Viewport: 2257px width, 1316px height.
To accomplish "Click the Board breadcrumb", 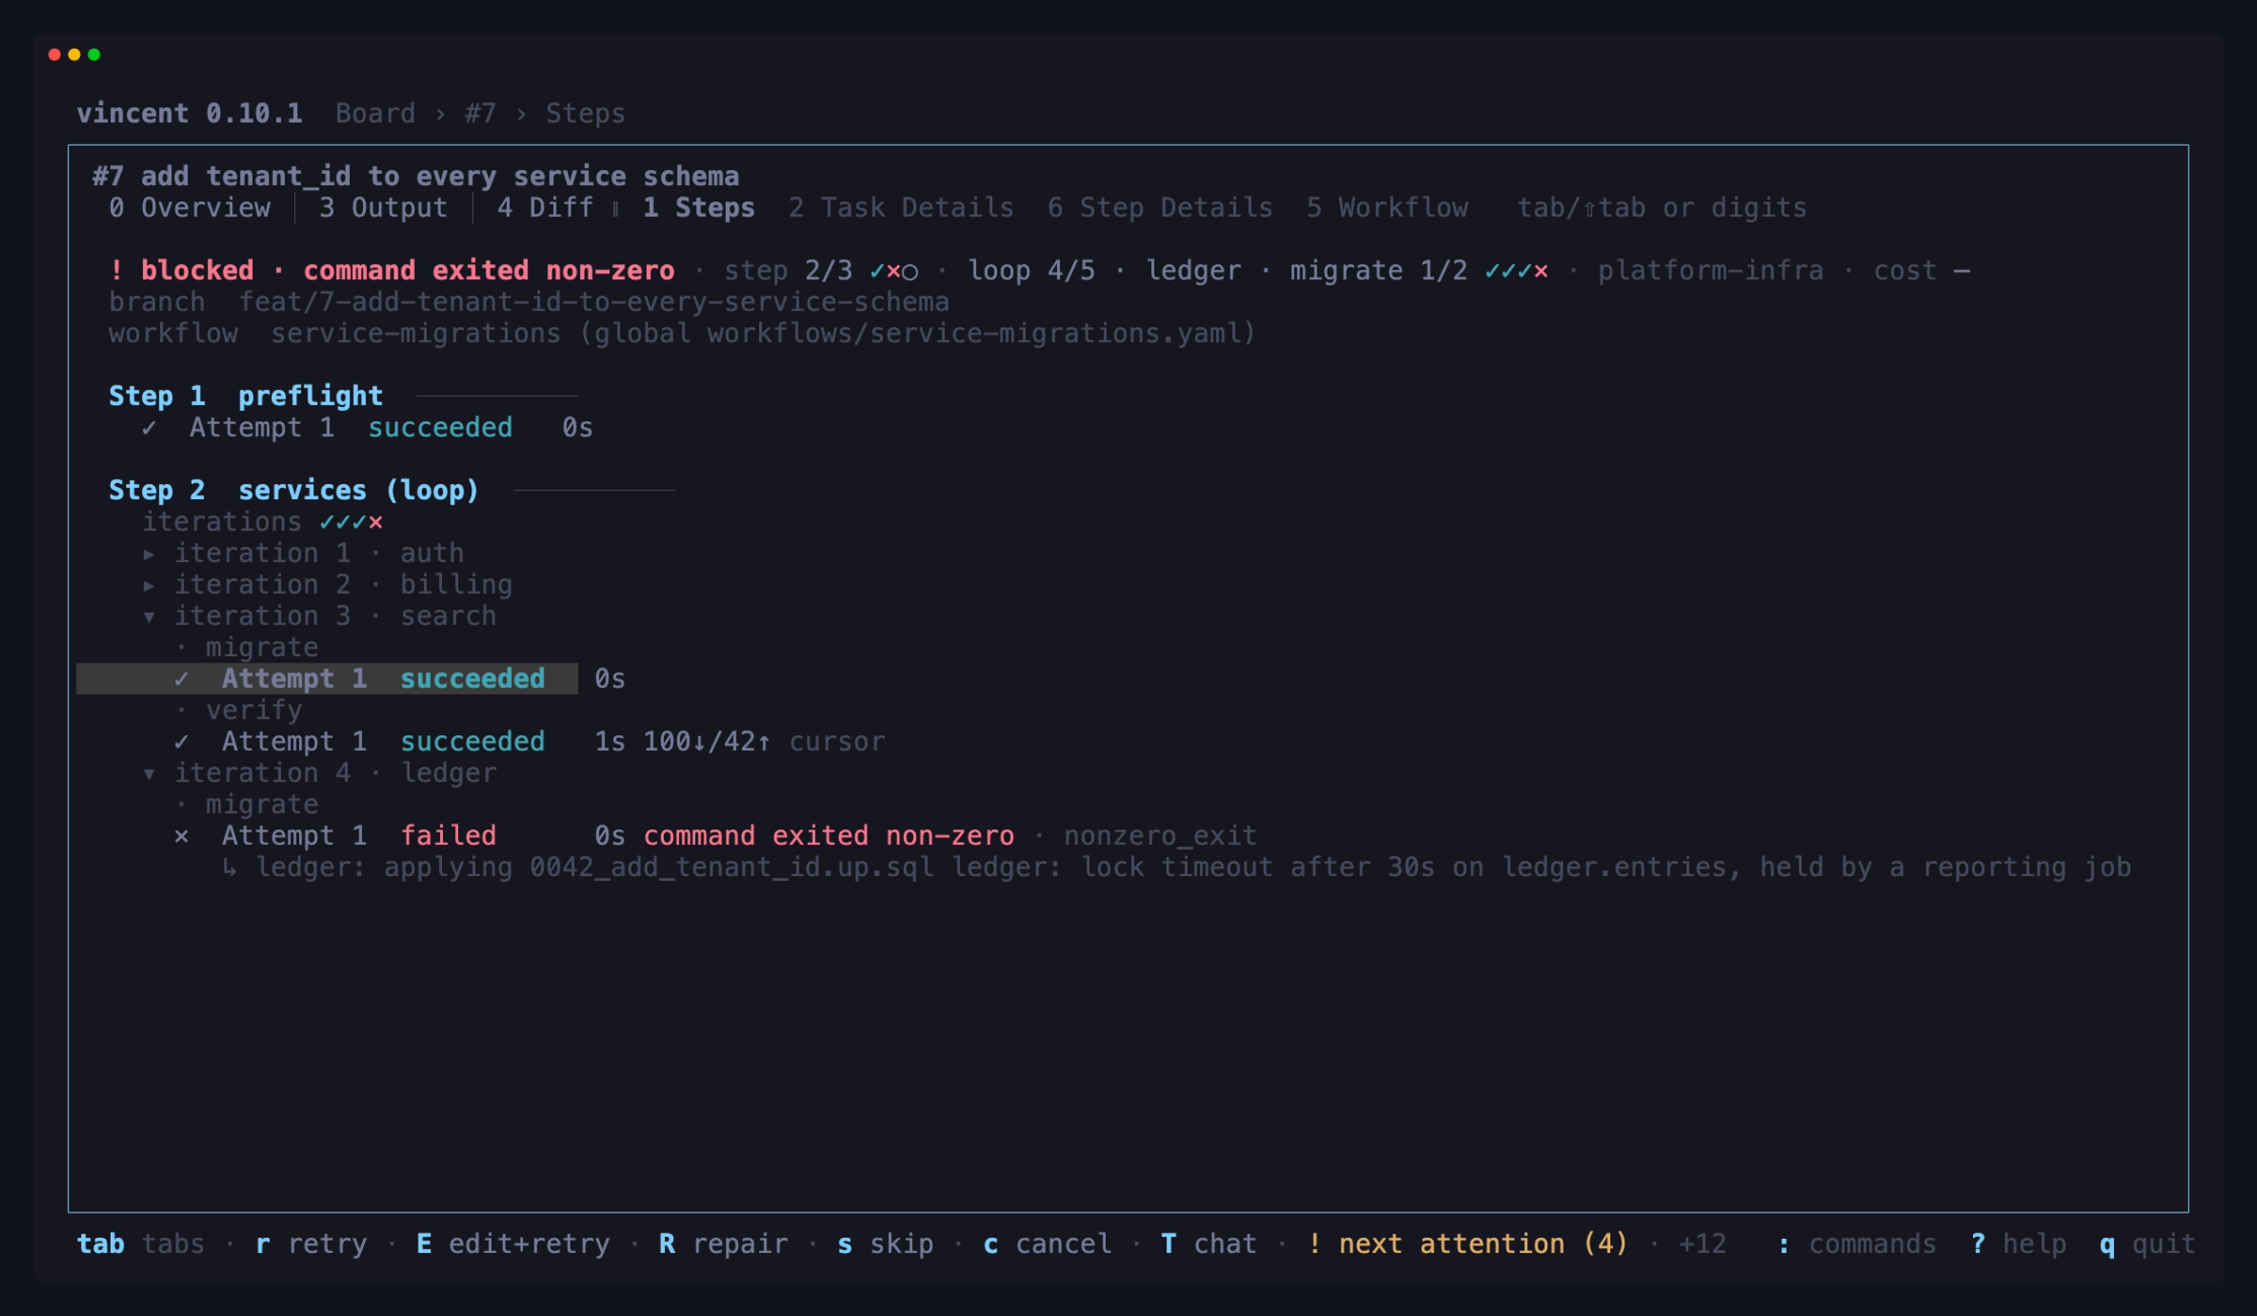I will pyautogui.click(x=375, y=114).
